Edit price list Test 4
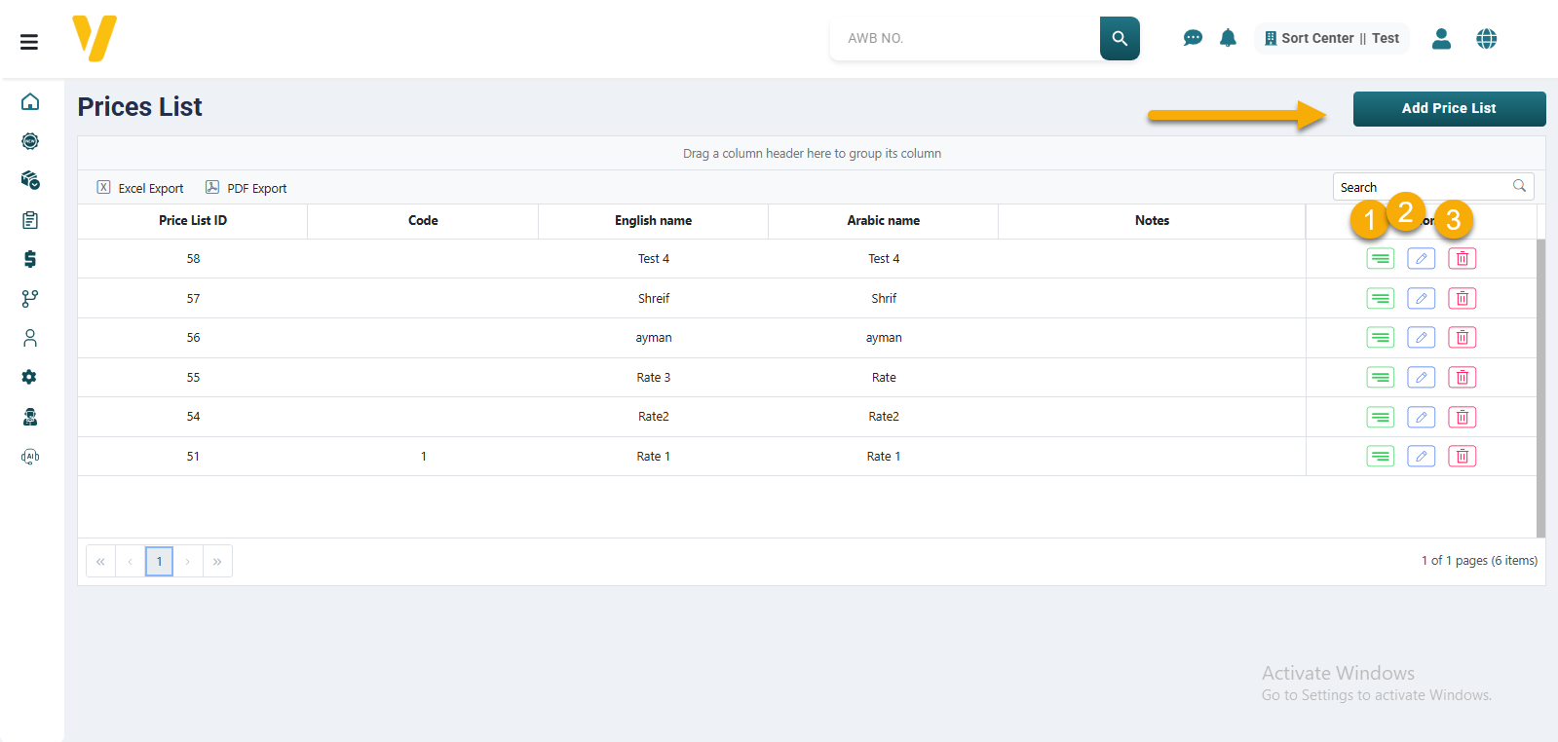The height and width of the screenshot is (742, 1558). (1421, 258)
